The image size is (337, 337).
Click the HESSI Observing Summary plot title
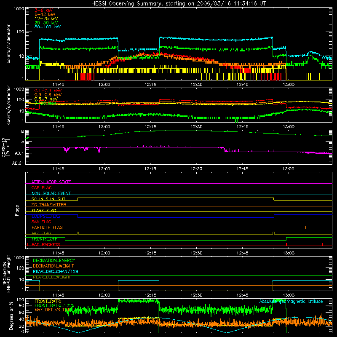click(178, 4)
